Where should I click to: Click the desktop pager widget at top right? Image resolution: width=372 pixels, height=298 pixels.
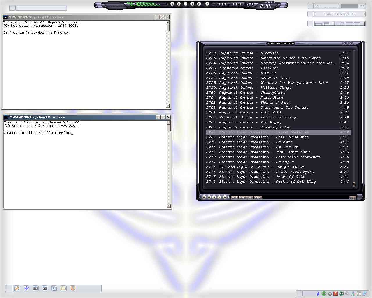pyautogui.click(x=339, y=24)
